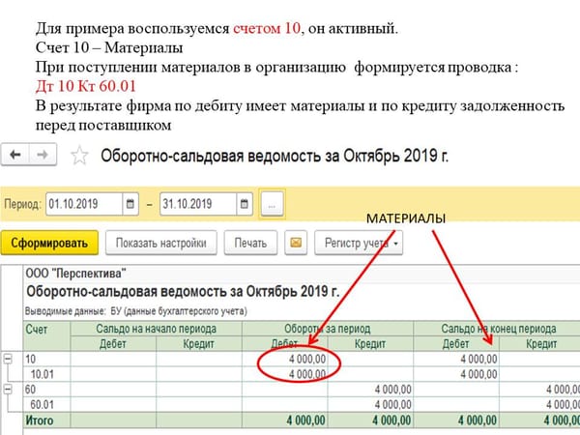Open calendar picker for end date
The height and width of the screenshot is (435, 580).
244,205
